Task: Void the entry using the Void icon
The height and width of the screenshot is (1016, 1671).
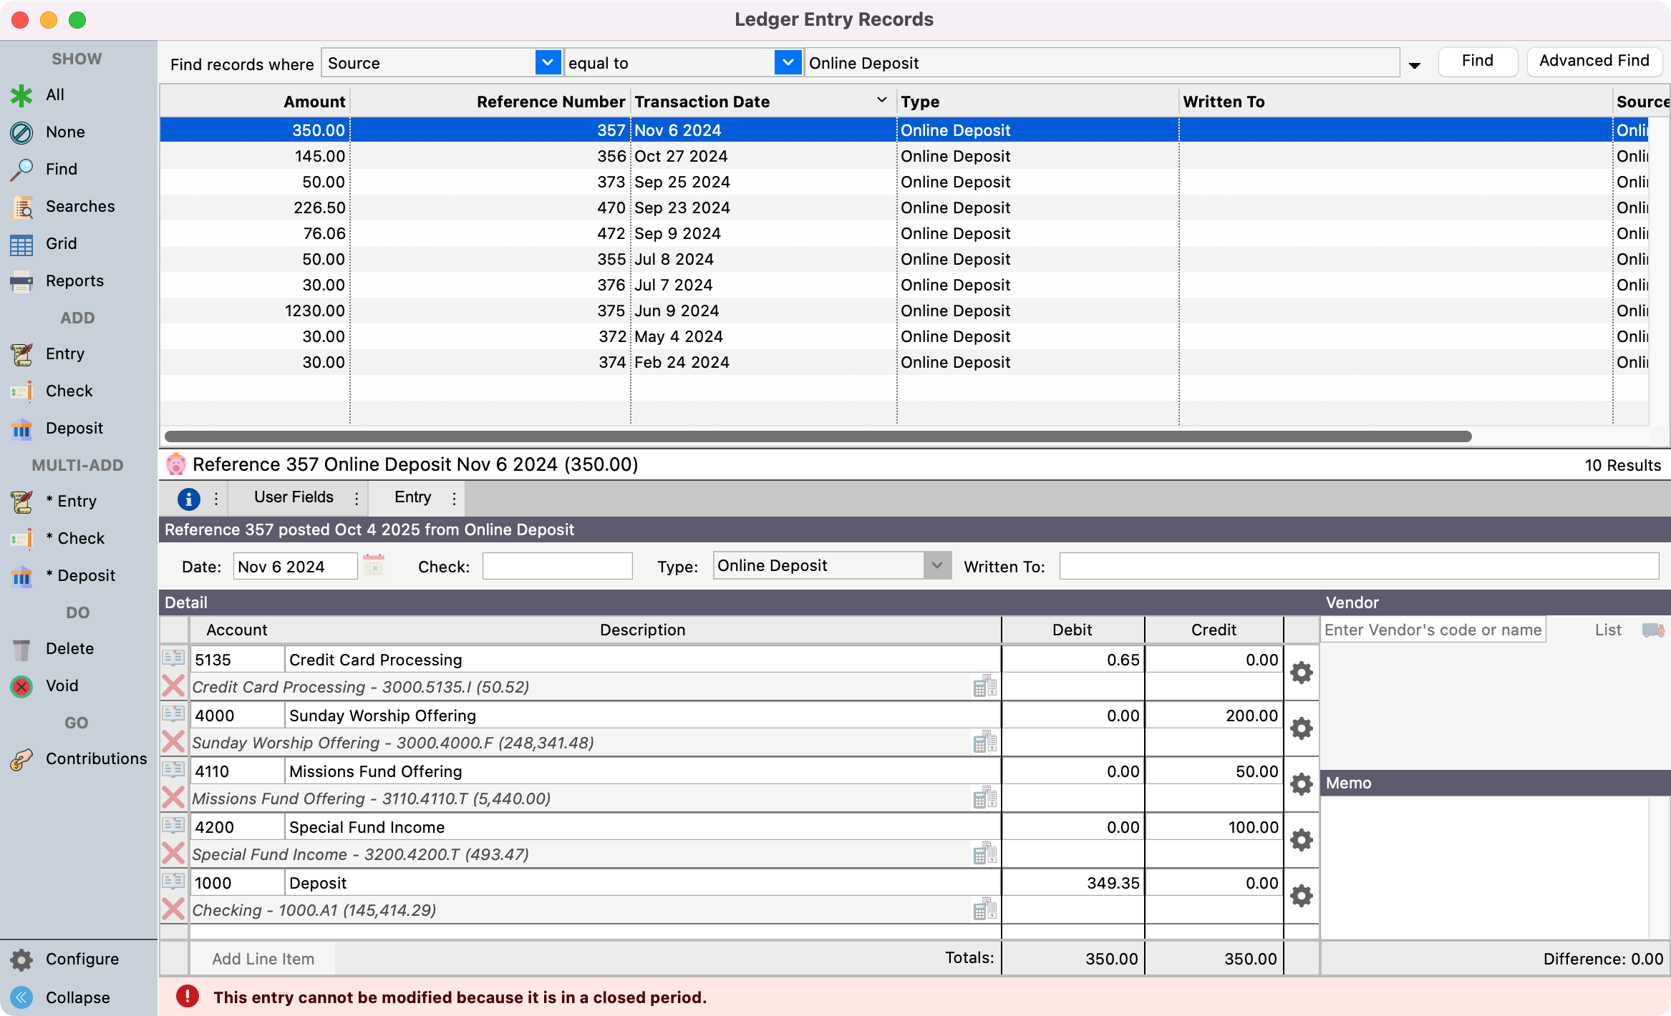Action: click(21, 685)
